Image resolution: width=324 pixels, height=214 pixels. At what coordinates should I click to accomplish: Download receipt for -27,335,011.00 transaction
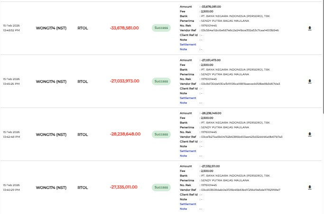pyautogui.click(x=310, y=187)
